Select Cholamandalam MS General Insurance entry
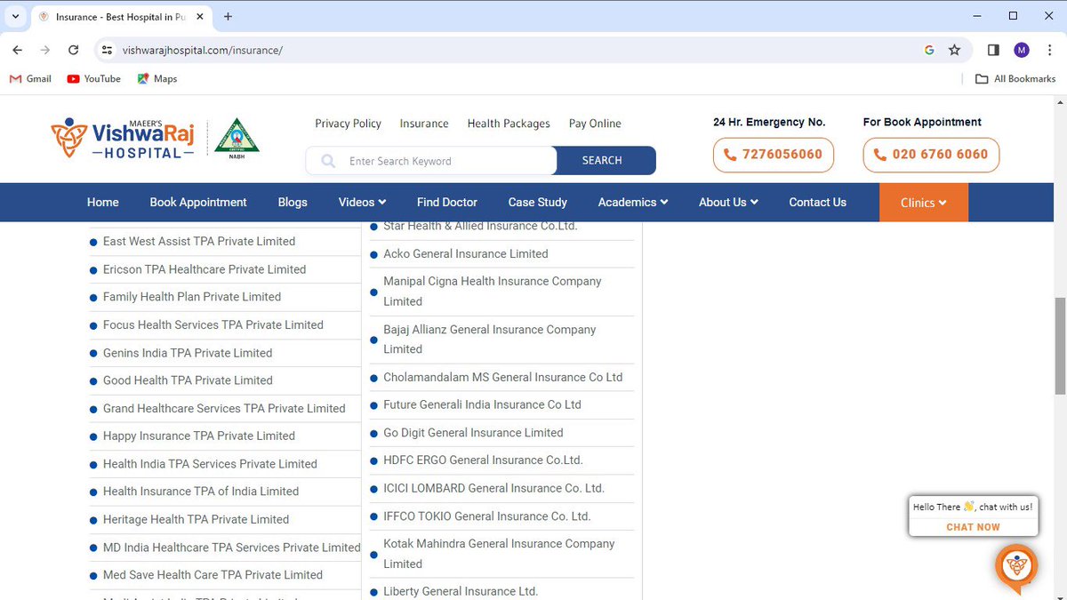 pyautogui.click(x=503, y=377)
